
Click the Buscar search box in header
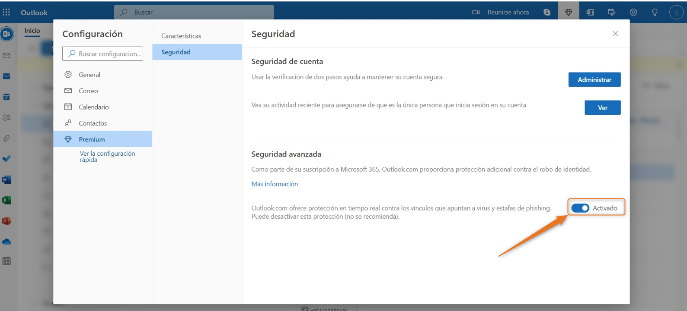tap(194, 12)
